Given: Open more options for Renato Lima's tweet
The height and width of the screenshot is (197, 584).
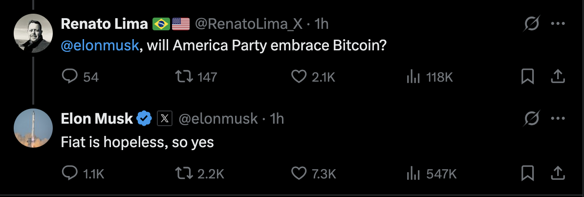Looking at the screenshot, I should [x=558, y=23].
